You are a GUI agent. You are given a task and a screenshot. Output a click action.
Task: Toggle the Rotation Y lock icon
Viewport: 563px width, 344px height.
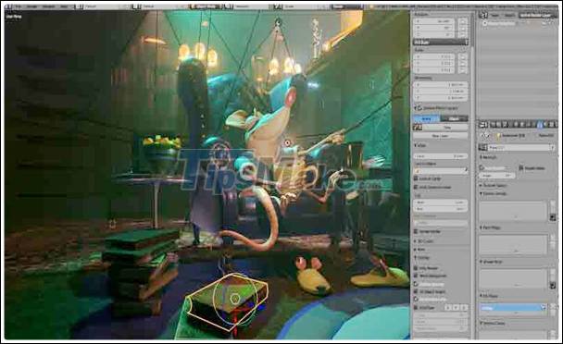tap(463, 28)
